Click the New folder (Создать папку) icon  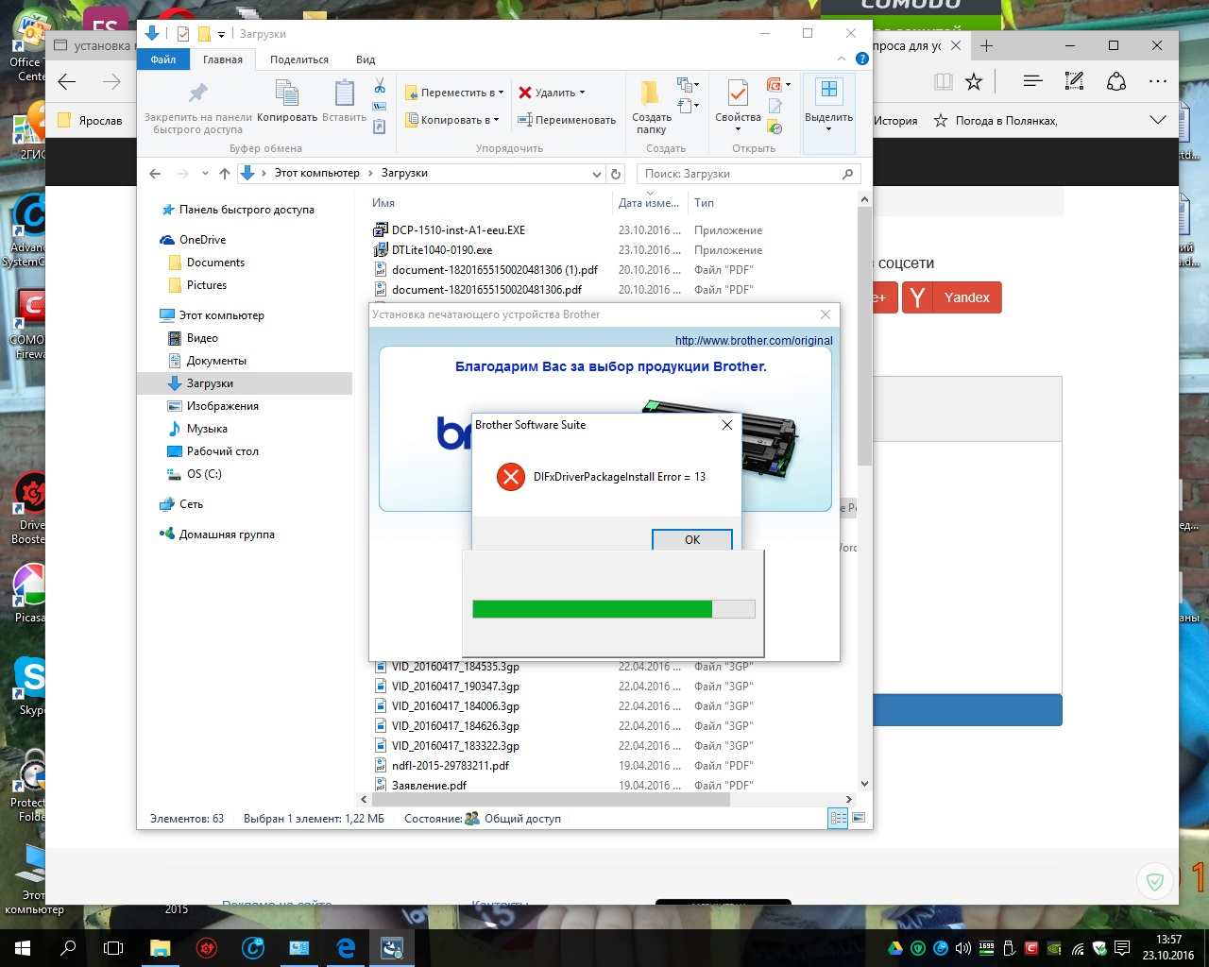coord(651,93)
